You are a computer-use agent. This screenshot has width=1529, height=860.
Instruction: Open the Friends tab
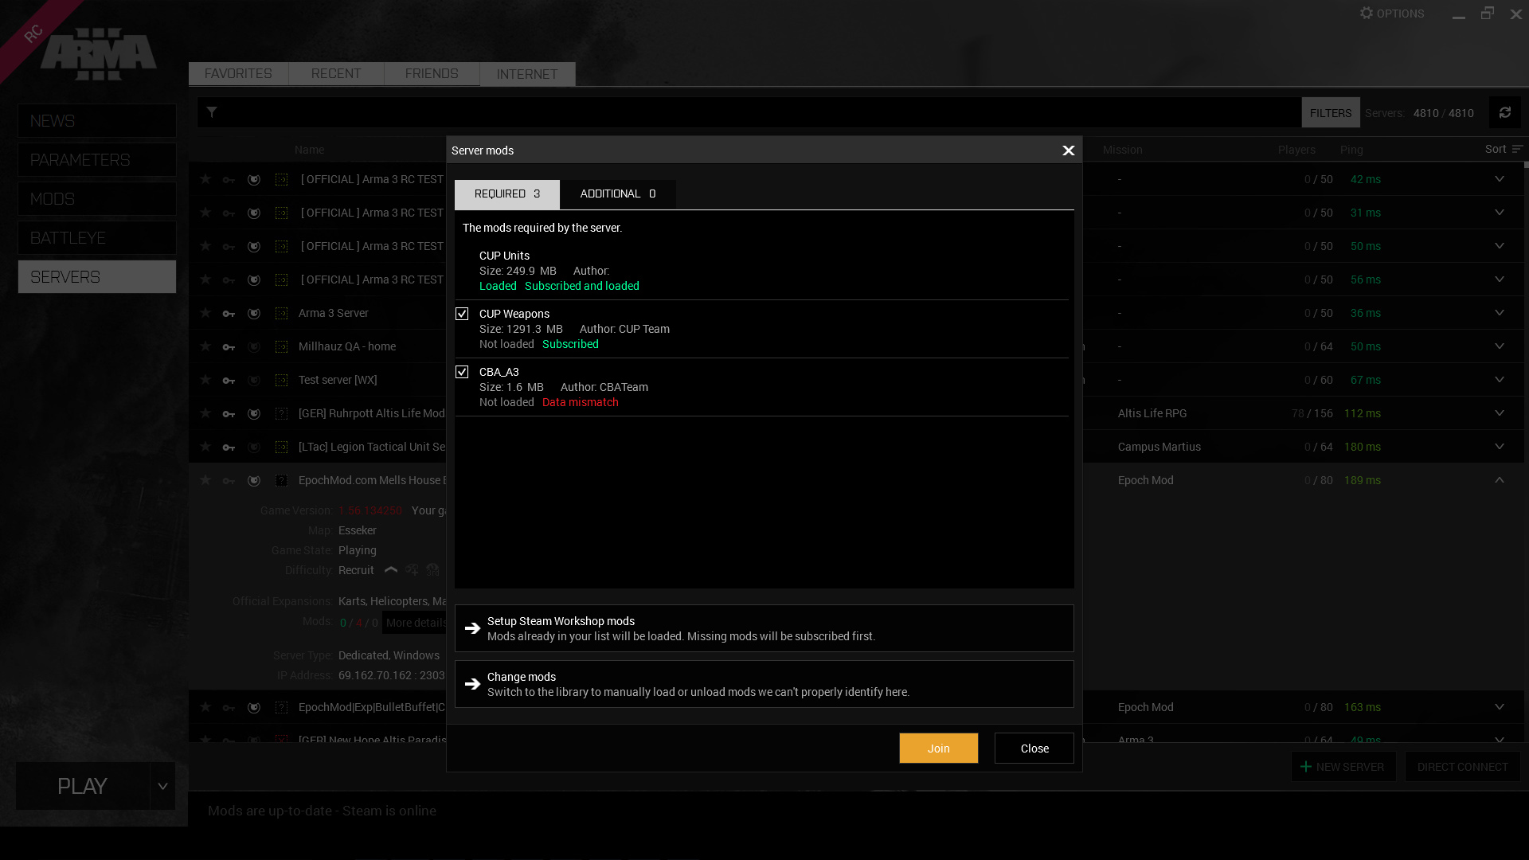pos(432,73)
